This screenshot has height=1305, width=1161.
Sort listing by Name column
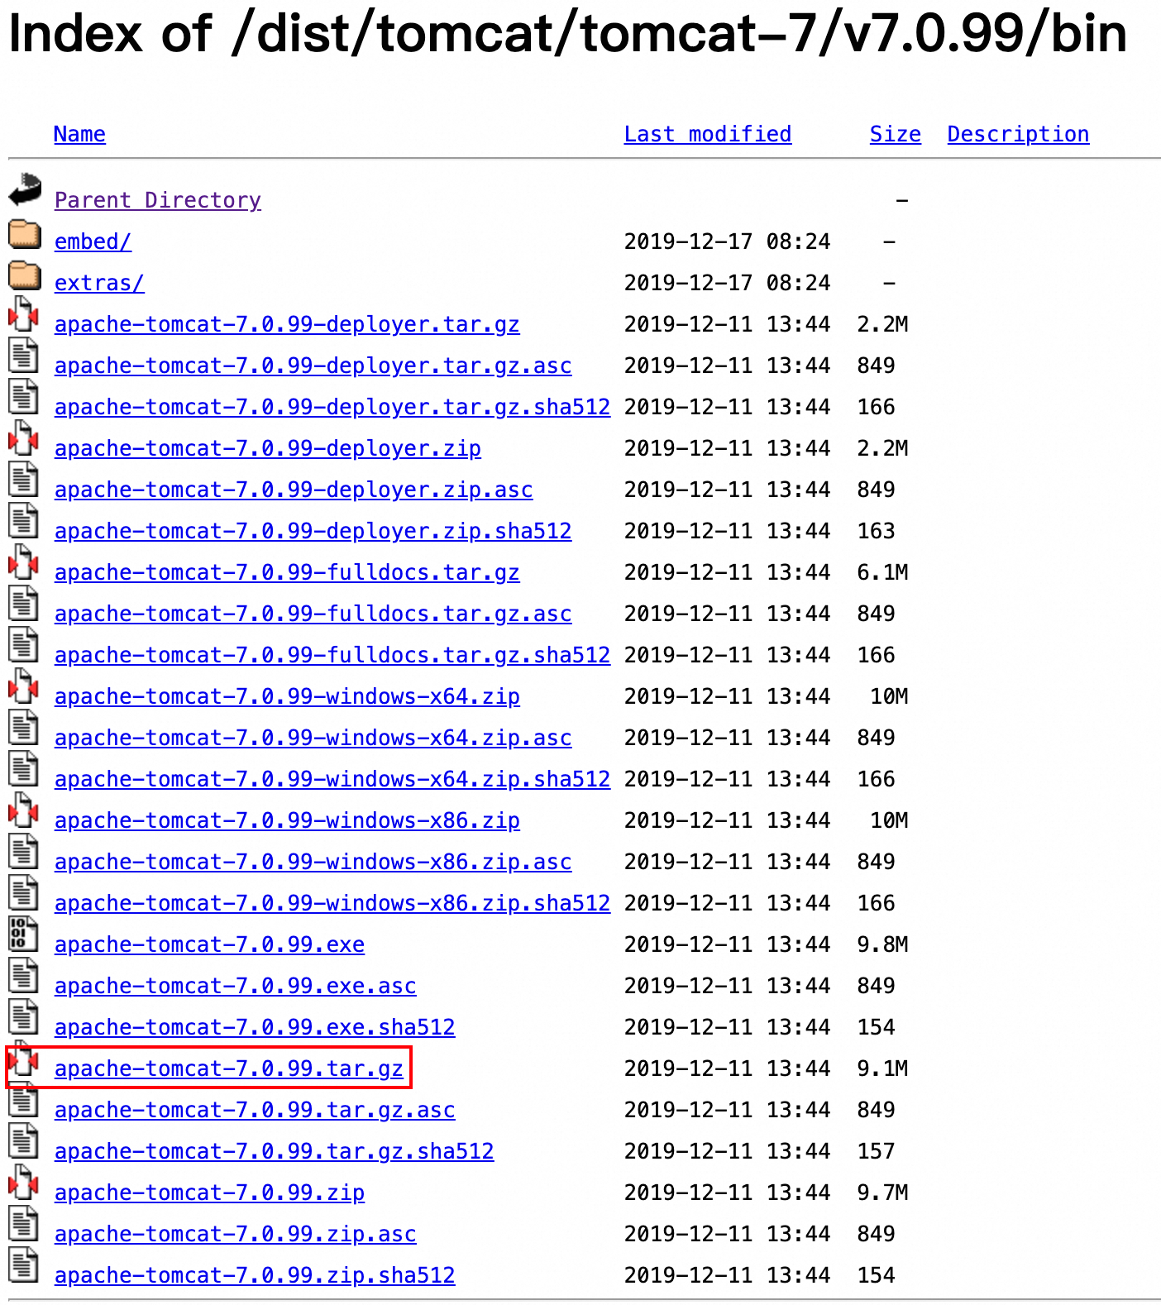coord(79,134)
